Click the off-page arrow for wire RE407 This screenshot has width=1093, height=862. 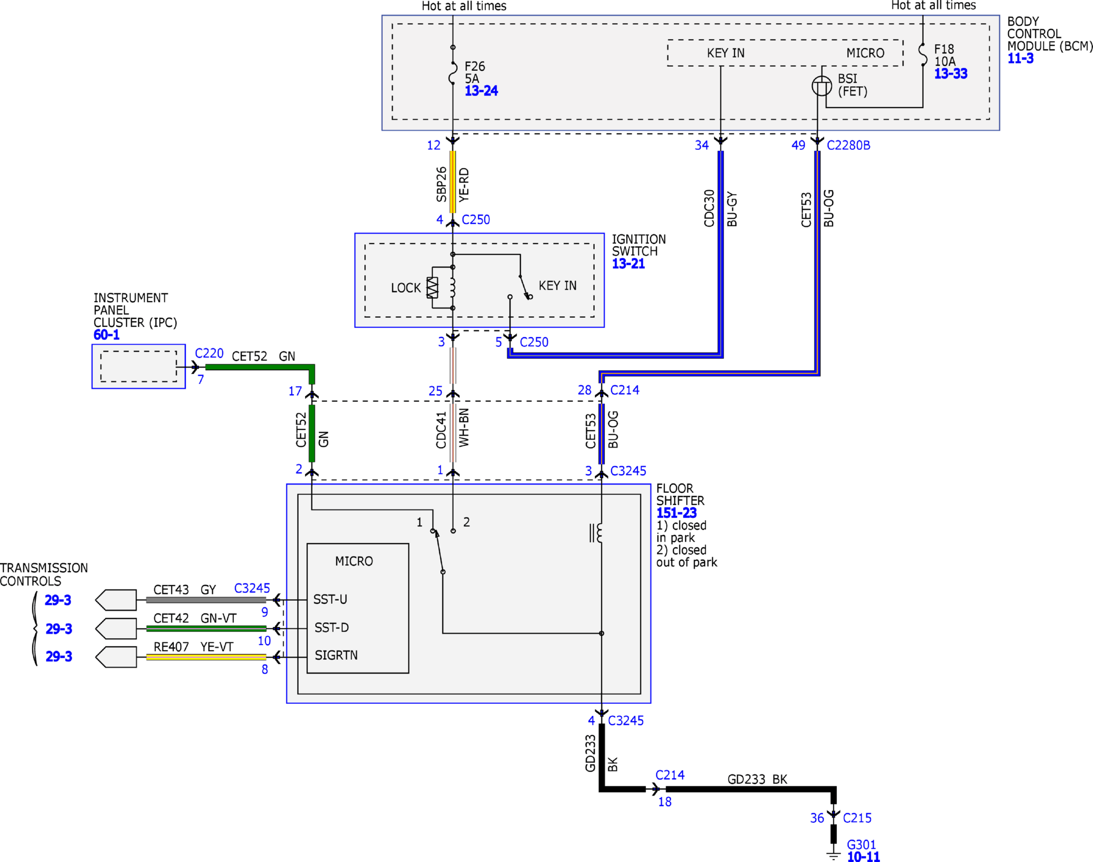pyautogui.click(x=116, y=657)
